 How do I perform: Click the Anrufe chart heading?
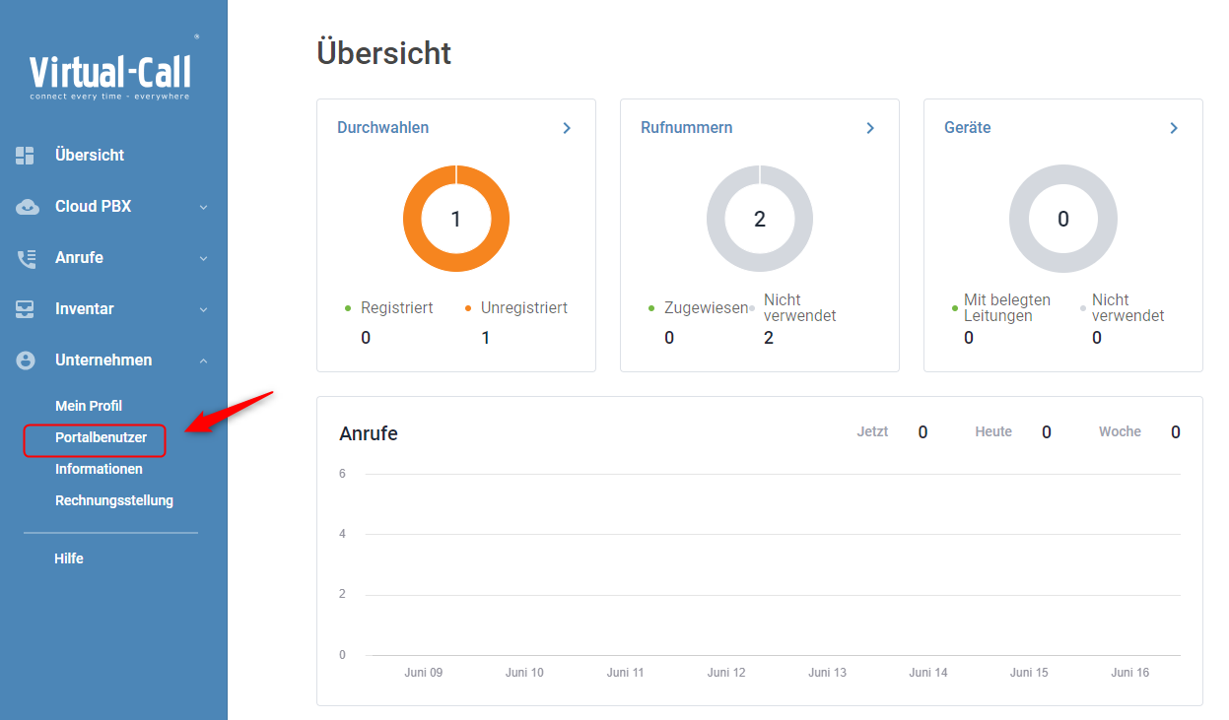(x=369, y=433)
